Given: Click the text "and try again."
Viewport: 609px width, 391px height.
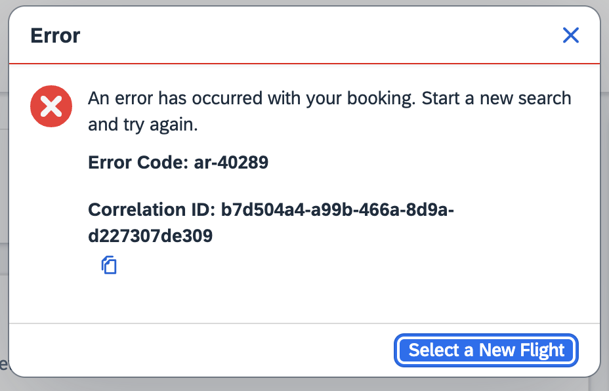Looking at the screenshot, I should pyautogui.click(x=143, y=125).
